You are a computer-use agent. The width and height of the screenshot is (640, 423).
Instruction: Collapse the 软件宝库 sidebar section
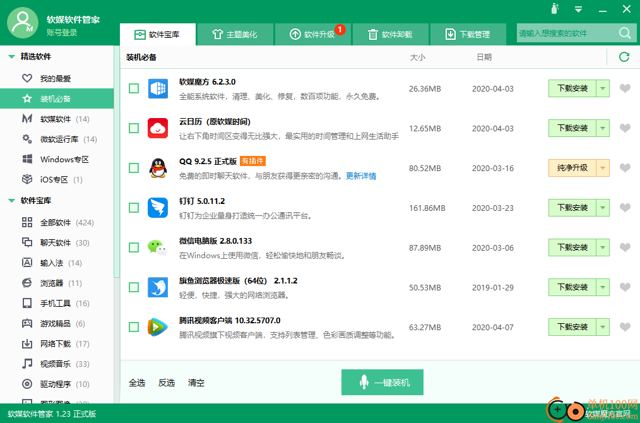(11, 201)
